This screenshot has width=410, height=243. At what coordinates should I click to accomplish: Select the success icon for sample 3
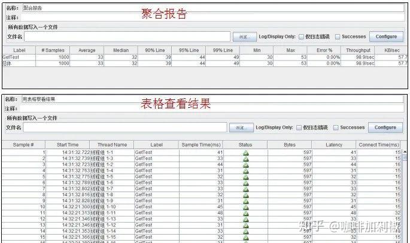tap(246, 165)
